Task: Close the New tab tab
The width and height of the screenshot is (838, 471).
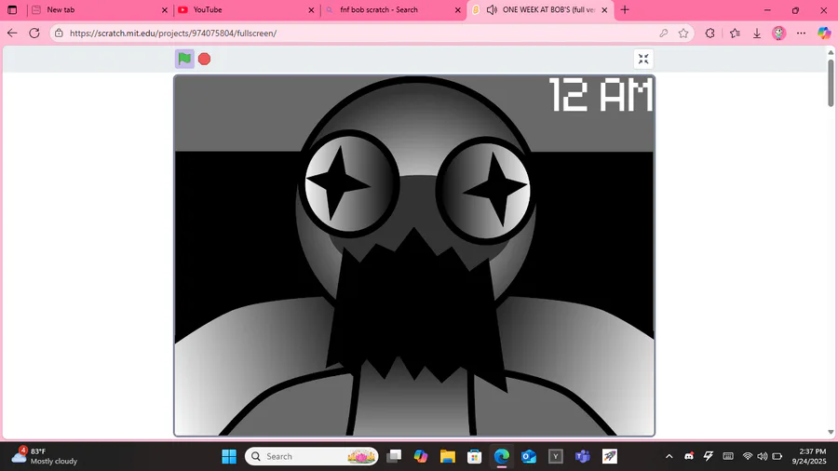Action: 165,9
